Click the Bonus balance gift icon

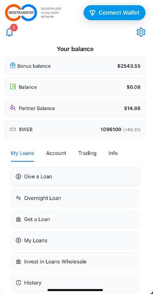(x=13, y=65)
